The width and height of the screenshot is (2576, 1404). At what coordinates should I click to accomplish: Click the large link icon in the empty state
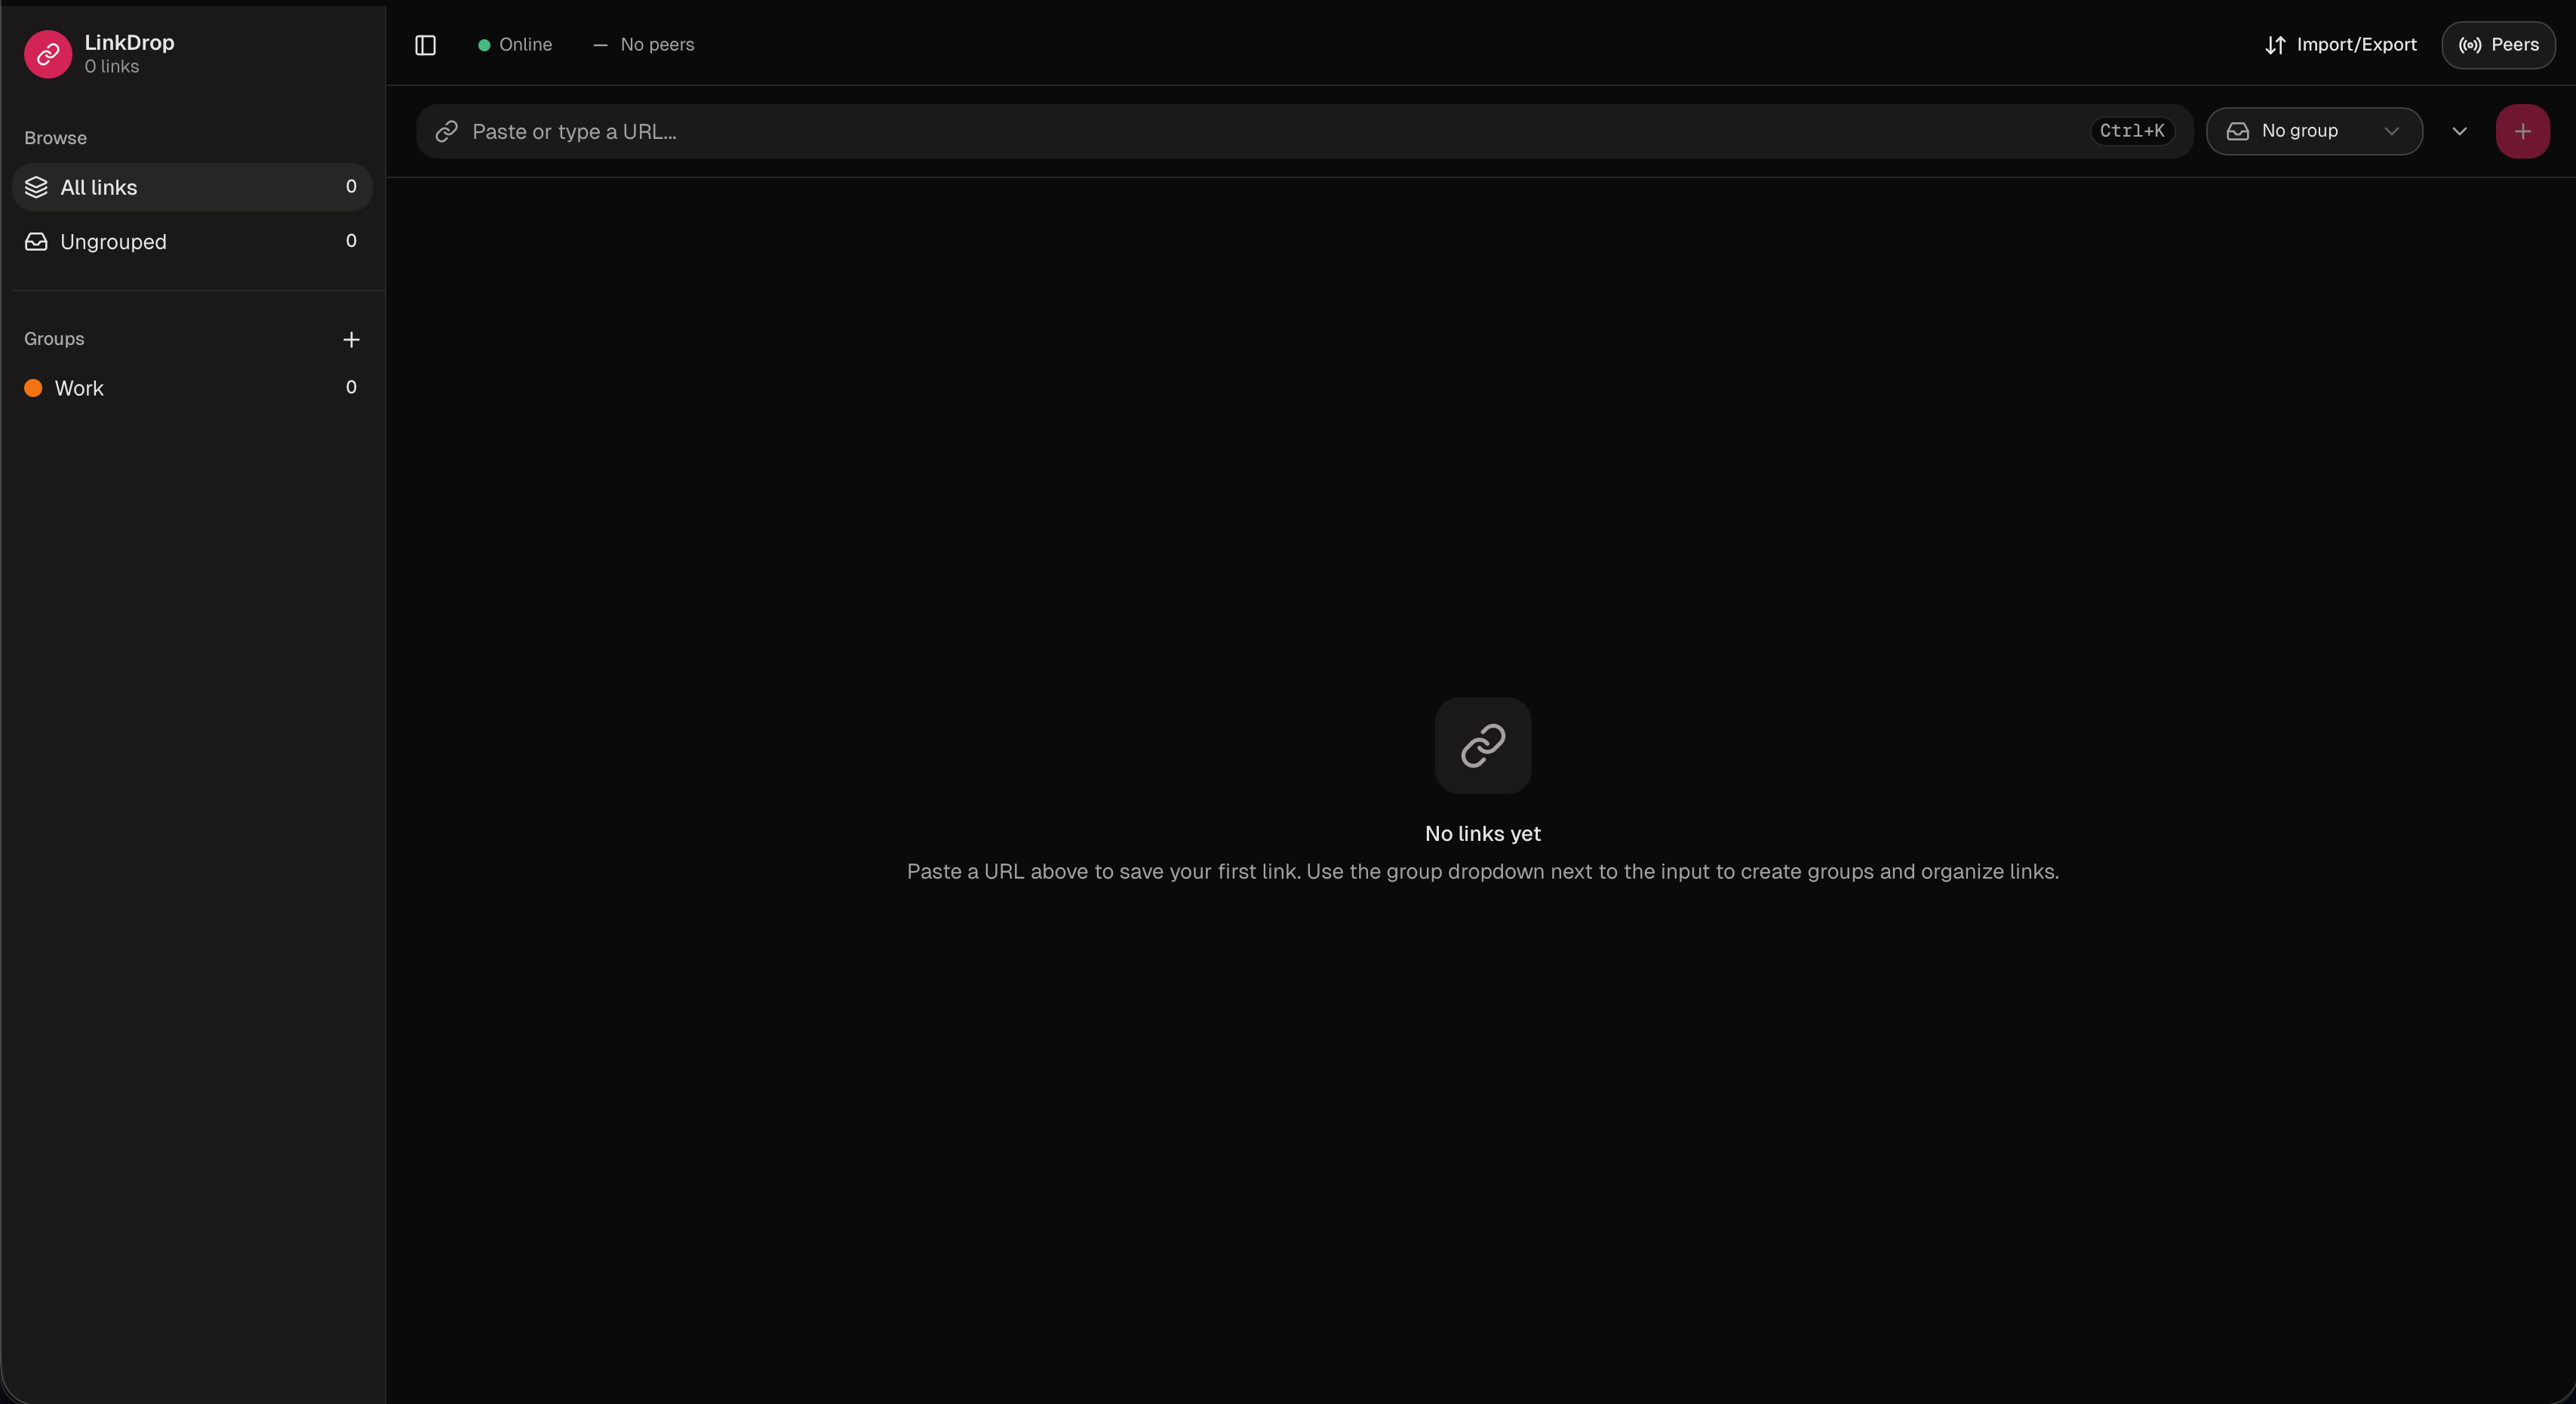click(x=1482, y=744)
